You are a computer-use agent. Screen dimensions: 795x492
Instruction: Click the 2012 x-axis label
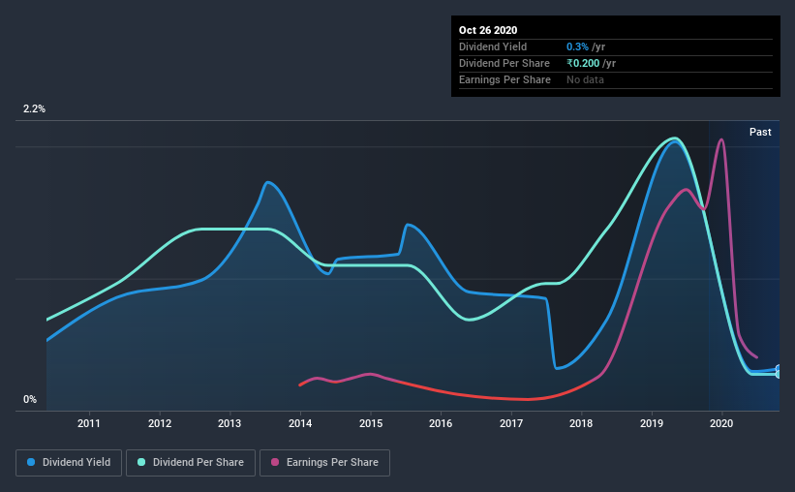[x=160, y=423]
